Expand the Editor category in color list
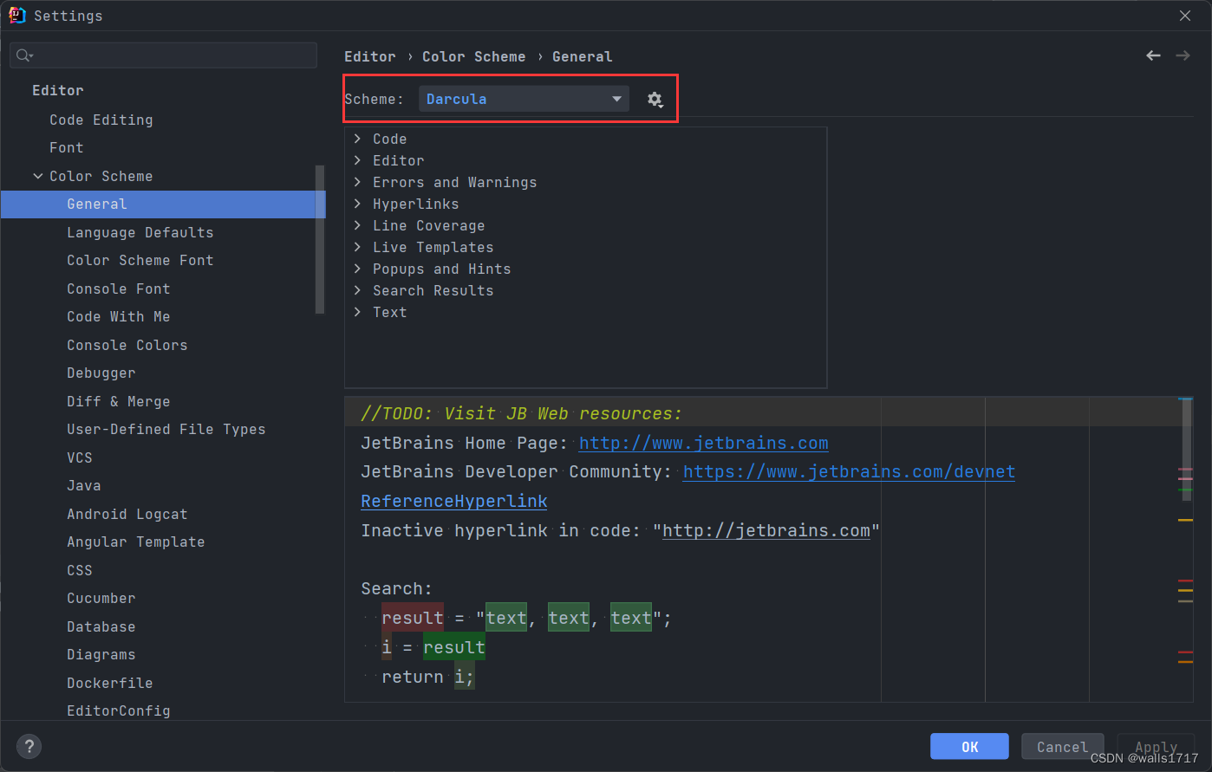The height and width of the screenshot is (772, 1212). coord(357,160)
